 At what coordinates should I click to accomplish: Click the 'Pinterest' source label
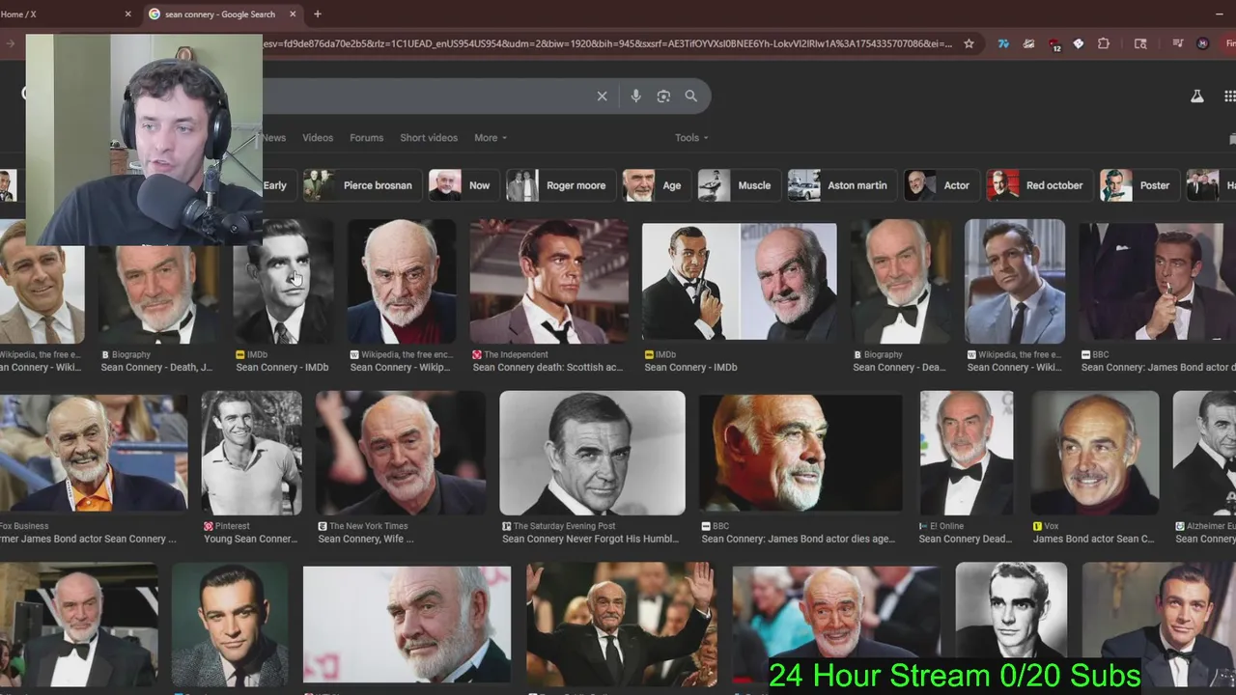coord(232,526)
